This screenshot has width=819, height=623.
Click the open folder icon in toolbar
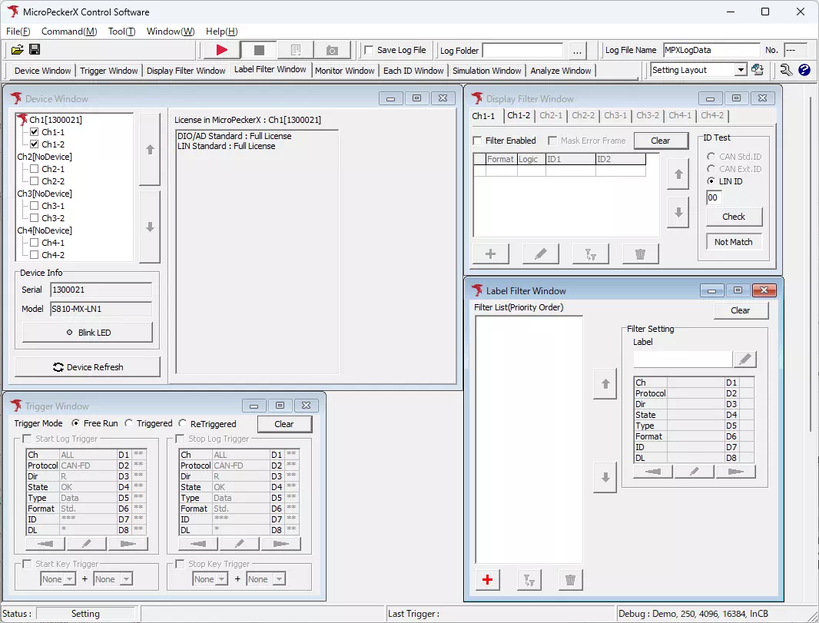(17, 50)
